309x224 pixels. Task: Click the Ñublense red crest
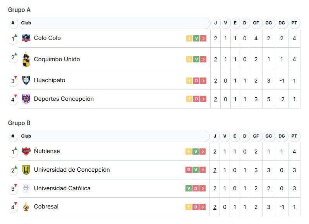[x=26, y=151]
